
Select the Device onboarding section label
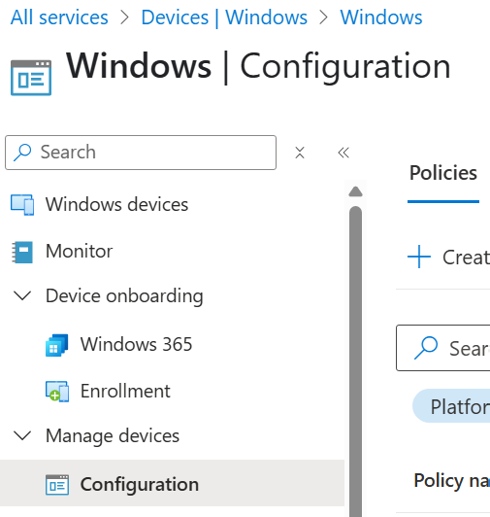tap(124, 295)
